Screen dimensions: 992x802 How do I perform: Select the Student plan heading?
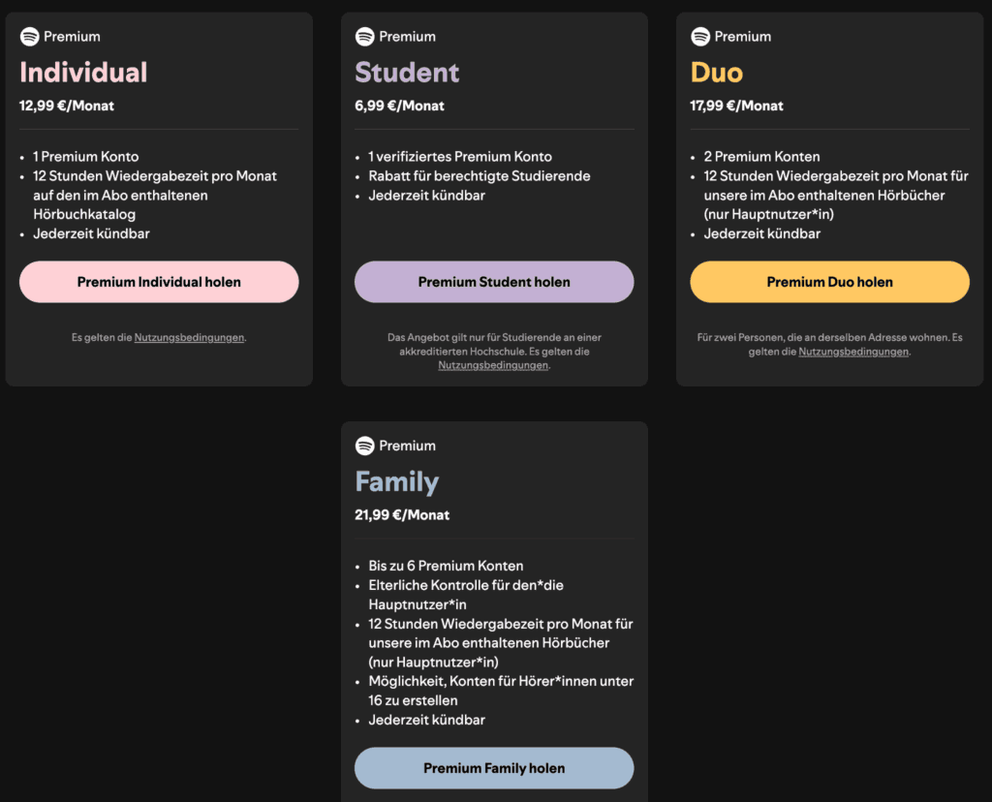click(407, 72)
